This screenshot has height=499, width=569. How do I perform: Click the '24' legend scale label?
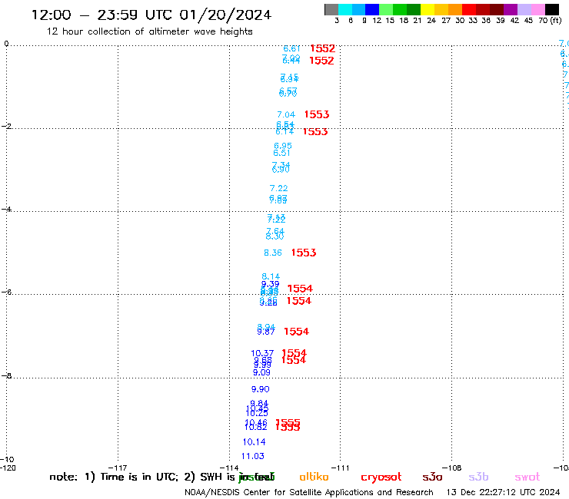coord(431,20)
